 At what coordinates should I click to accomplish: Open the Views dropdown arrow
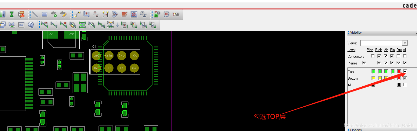405,43
